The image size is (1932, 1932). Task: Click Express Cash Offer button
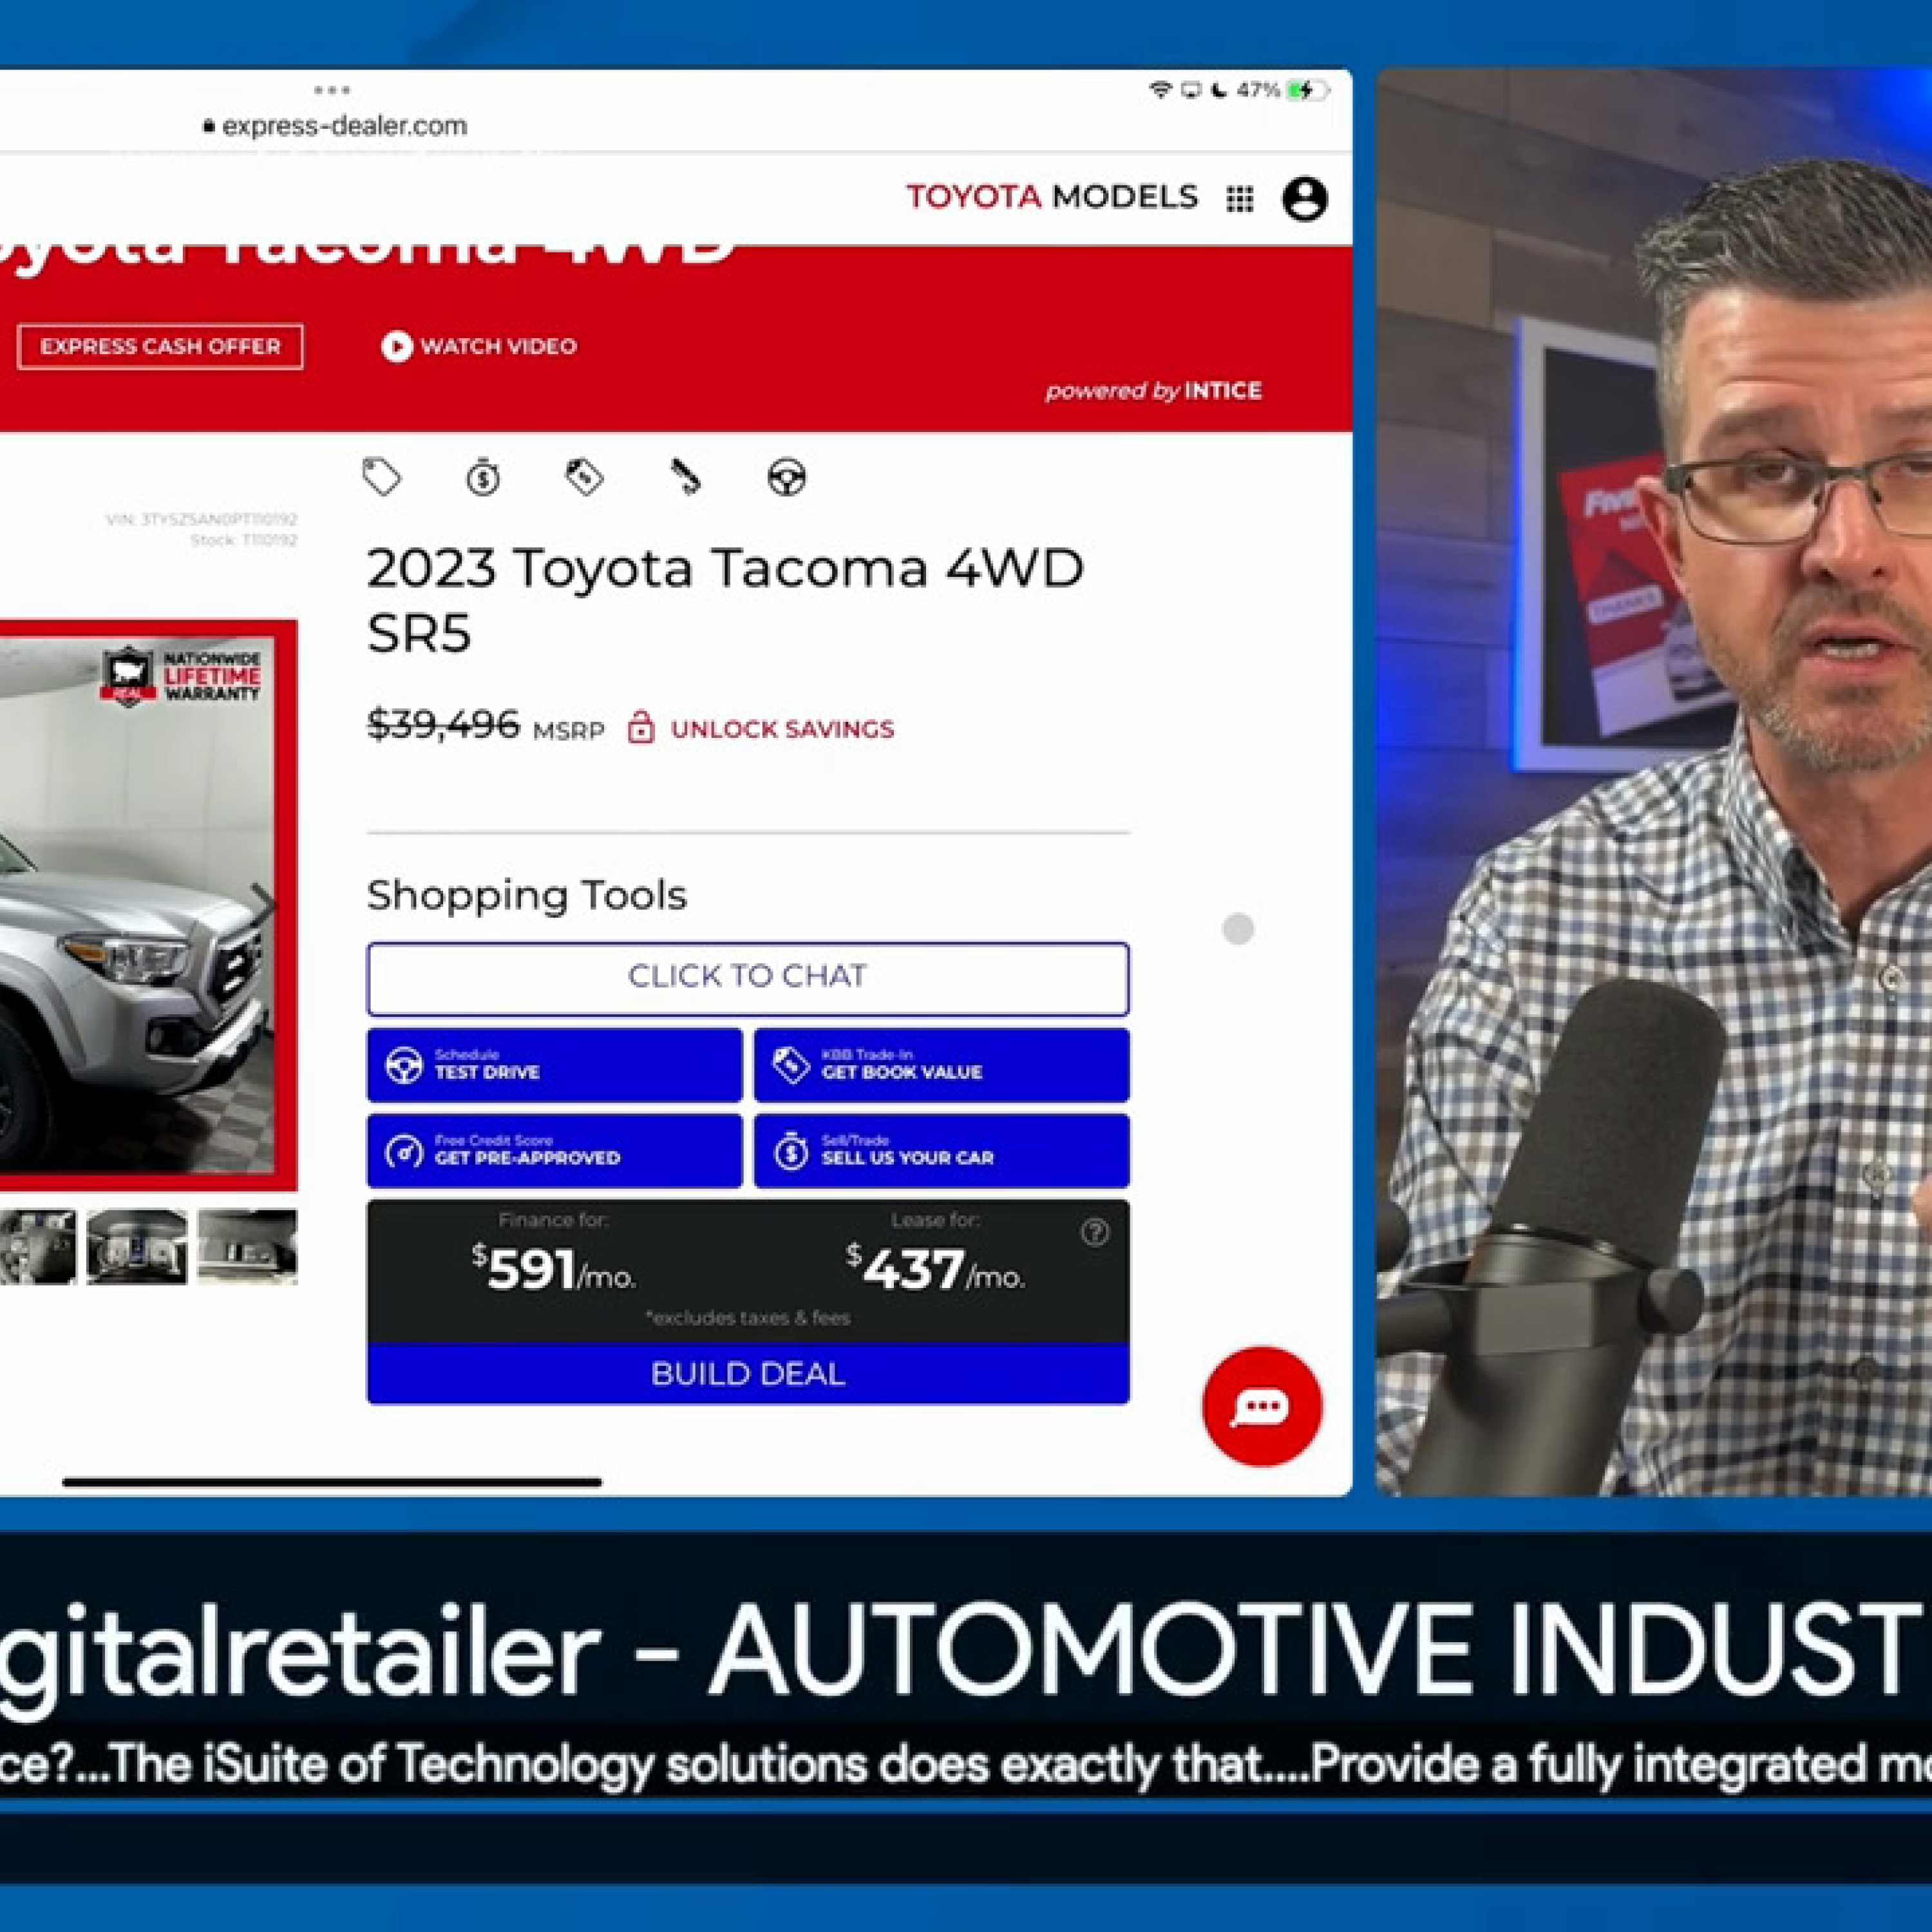tap(160, 347)
